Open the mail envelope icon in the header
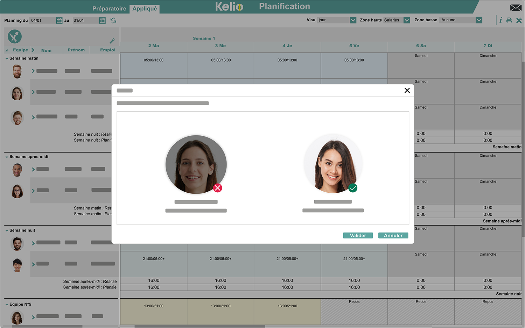The width and height of the screenshot is (525, 328). tap(516, 7)
